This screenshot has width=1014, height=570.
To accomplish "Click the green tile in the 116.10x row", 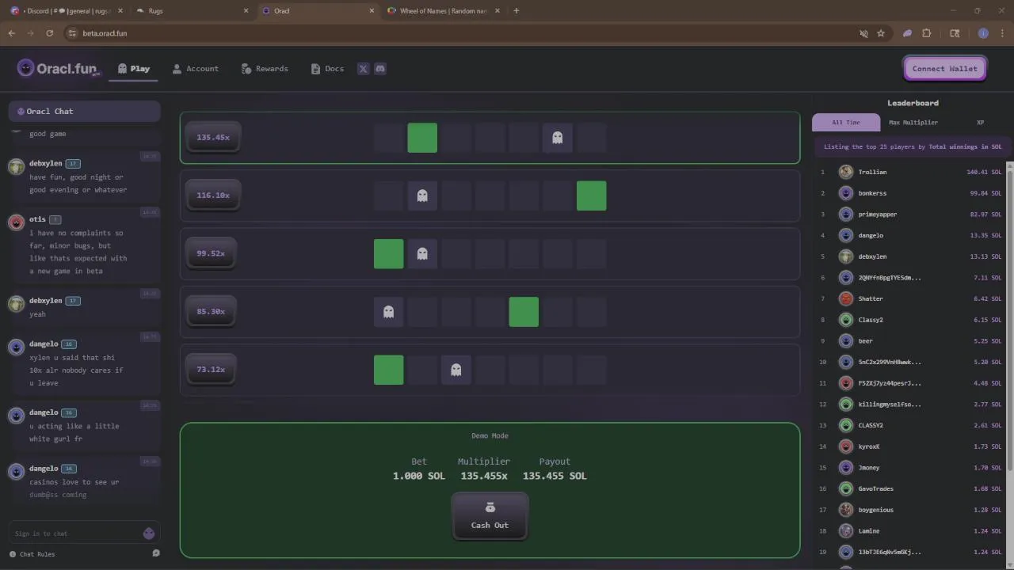I will point(592,196).
